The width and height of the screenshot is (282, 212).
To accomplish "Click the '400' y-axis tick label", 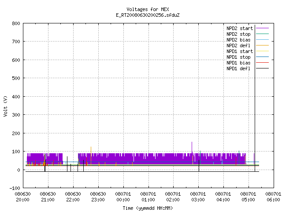I will pos(16,97).
